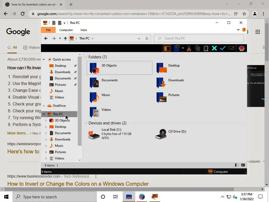Click new folder icon in Explorer title bar
269x202 pixels.
[x=60, y=23]
